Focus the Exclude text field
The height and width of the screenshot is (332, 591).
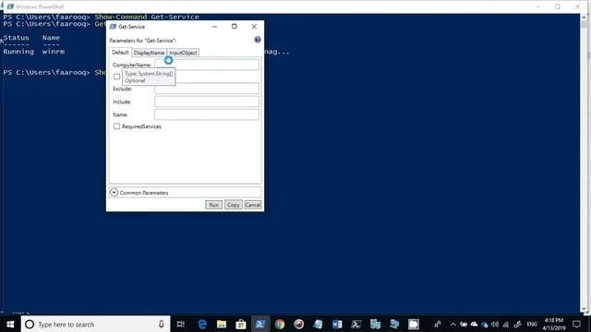click(207, 89)
